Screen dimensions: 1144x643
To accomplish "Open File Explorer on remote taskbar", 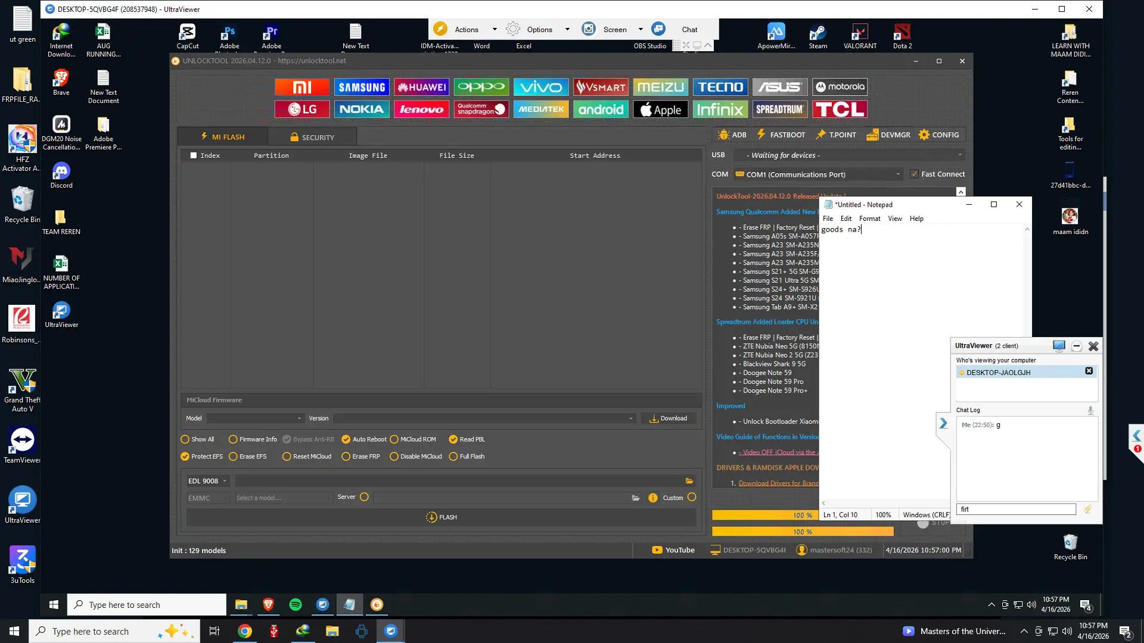I will (241, 605).
